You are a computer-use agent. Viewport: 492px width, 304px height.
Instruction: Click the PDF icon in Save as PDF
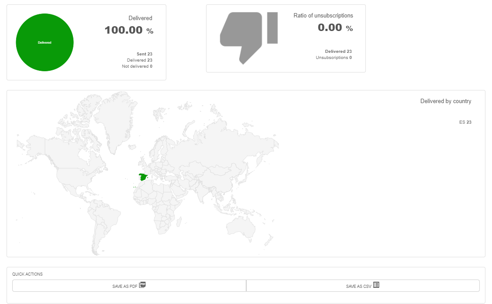pos(143,285)
